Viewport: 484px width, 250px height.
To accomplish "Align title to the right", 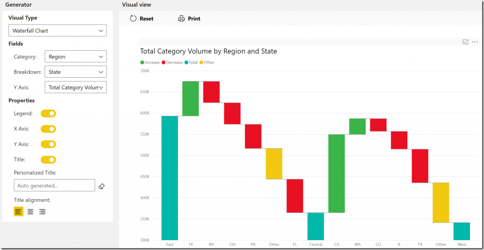I will click(42, 211).
